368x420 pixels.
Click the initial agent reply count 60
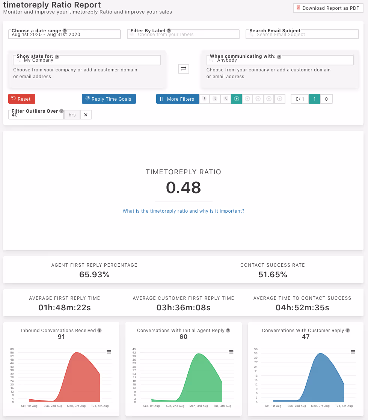tap(184, 337)
